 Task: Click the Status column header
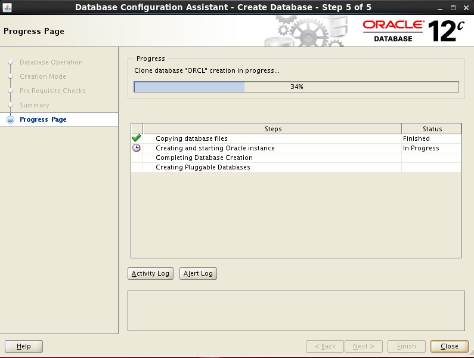(432, 129)
